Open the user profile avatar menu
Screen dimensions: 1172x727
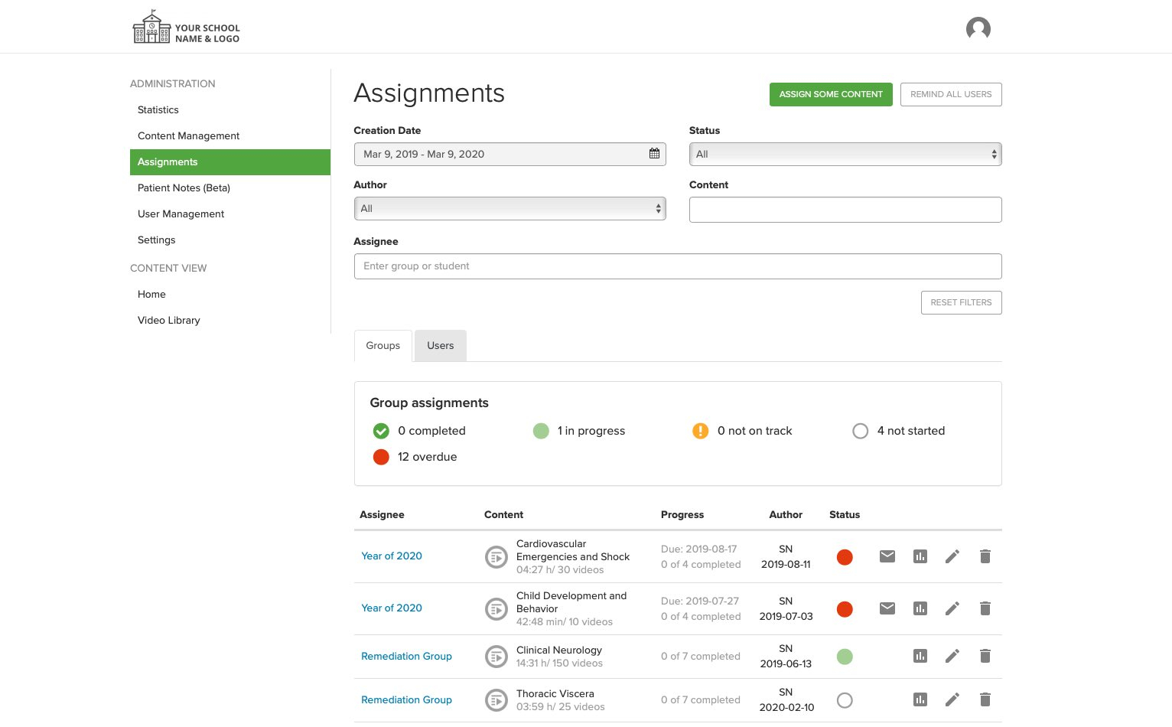click(x=978, y=28)
